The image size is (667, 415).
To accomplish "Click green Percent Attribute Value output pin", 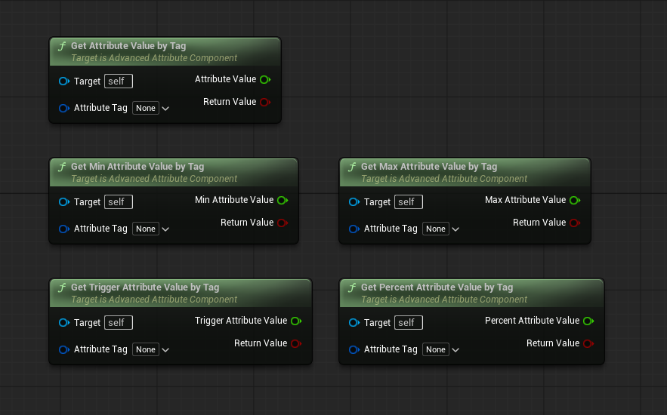I will tap(588, 321).
